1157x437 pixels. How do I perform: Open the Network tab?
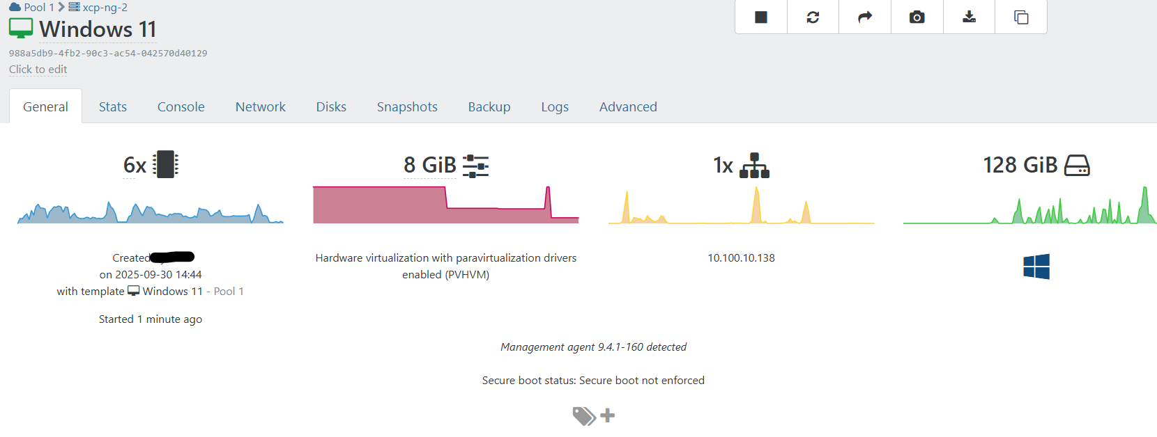click(260, 106)
